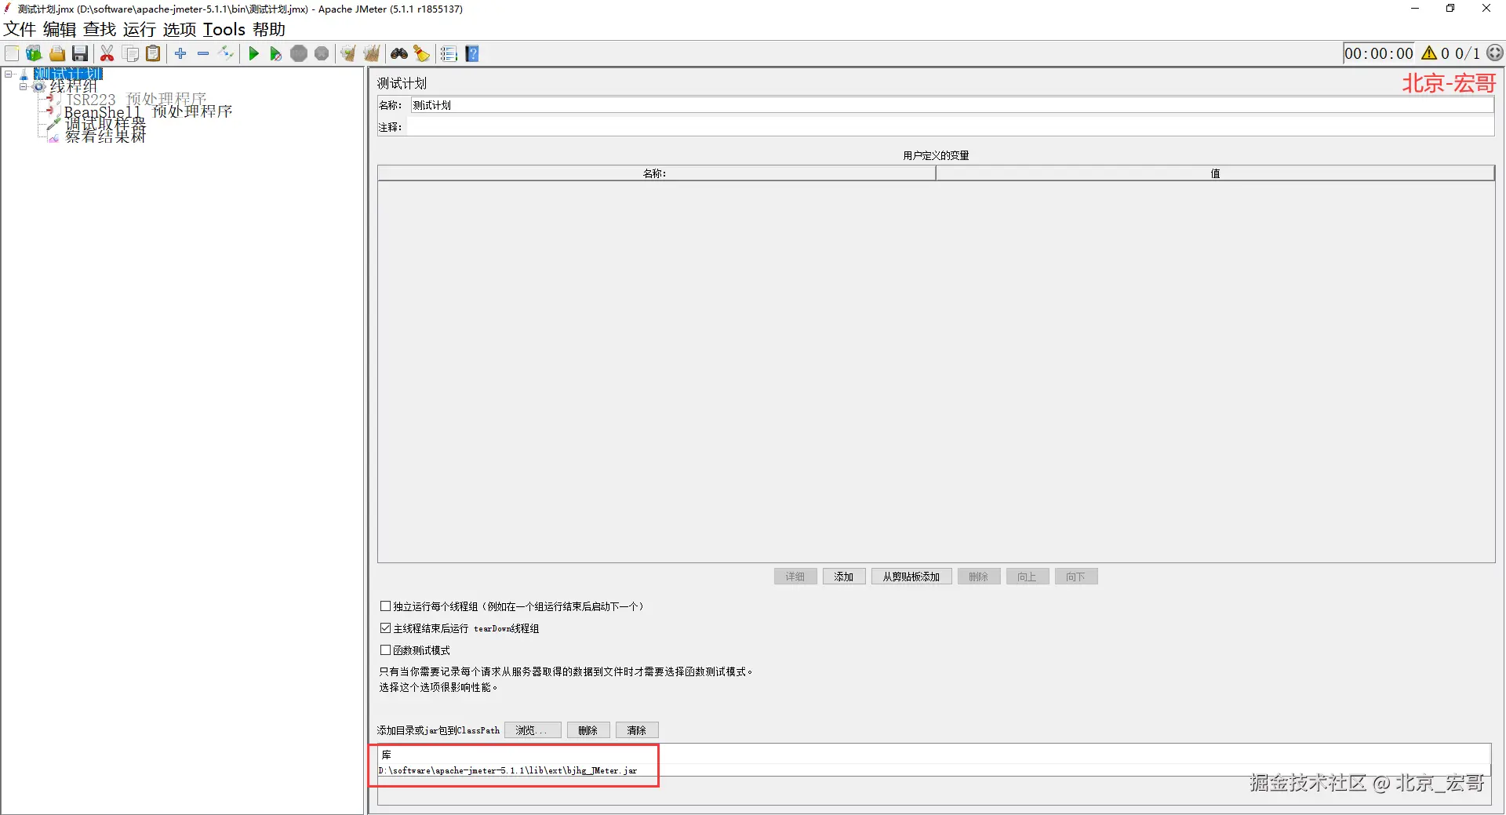Enable functional test mode checkbox
Viewport: 1506px width, 815px height.
click(x=385, y=650)
